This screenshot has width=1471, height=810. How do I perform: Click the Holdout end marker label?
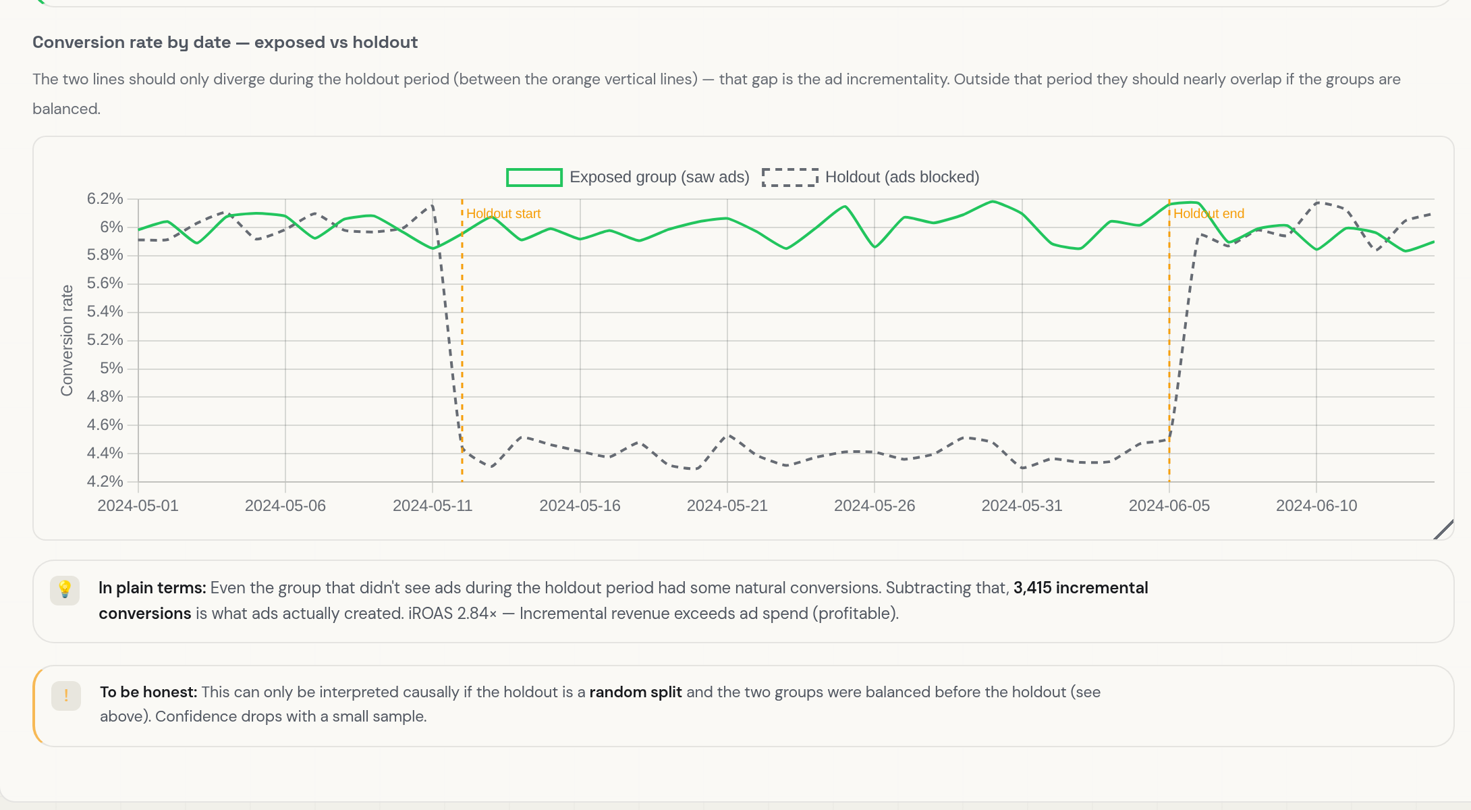(x=1209, y=214)
